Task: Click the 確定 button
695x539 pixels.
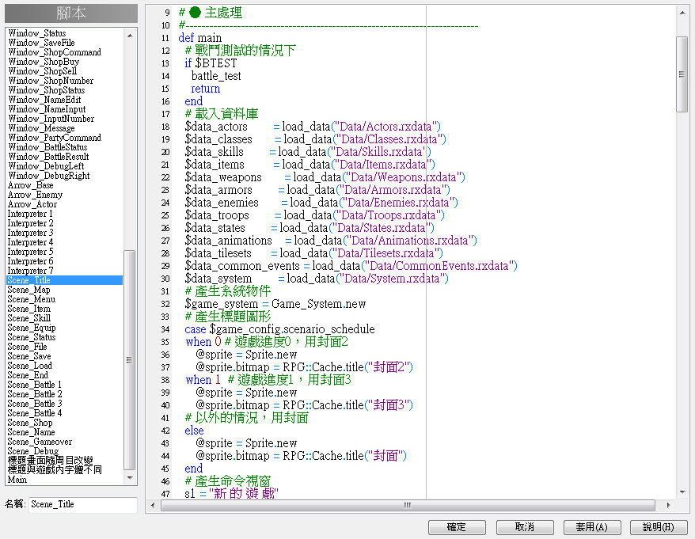Action: (x=457, y=527)
